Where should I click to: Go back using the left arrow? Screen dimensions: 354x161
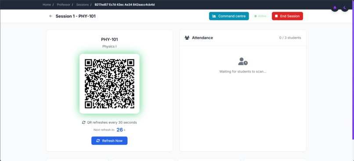51,16
